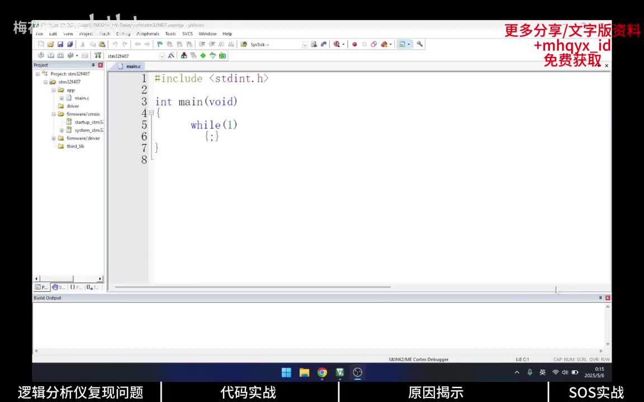Open Options for Target magic wand icon
644x402 pixels.
coord(171,55)
